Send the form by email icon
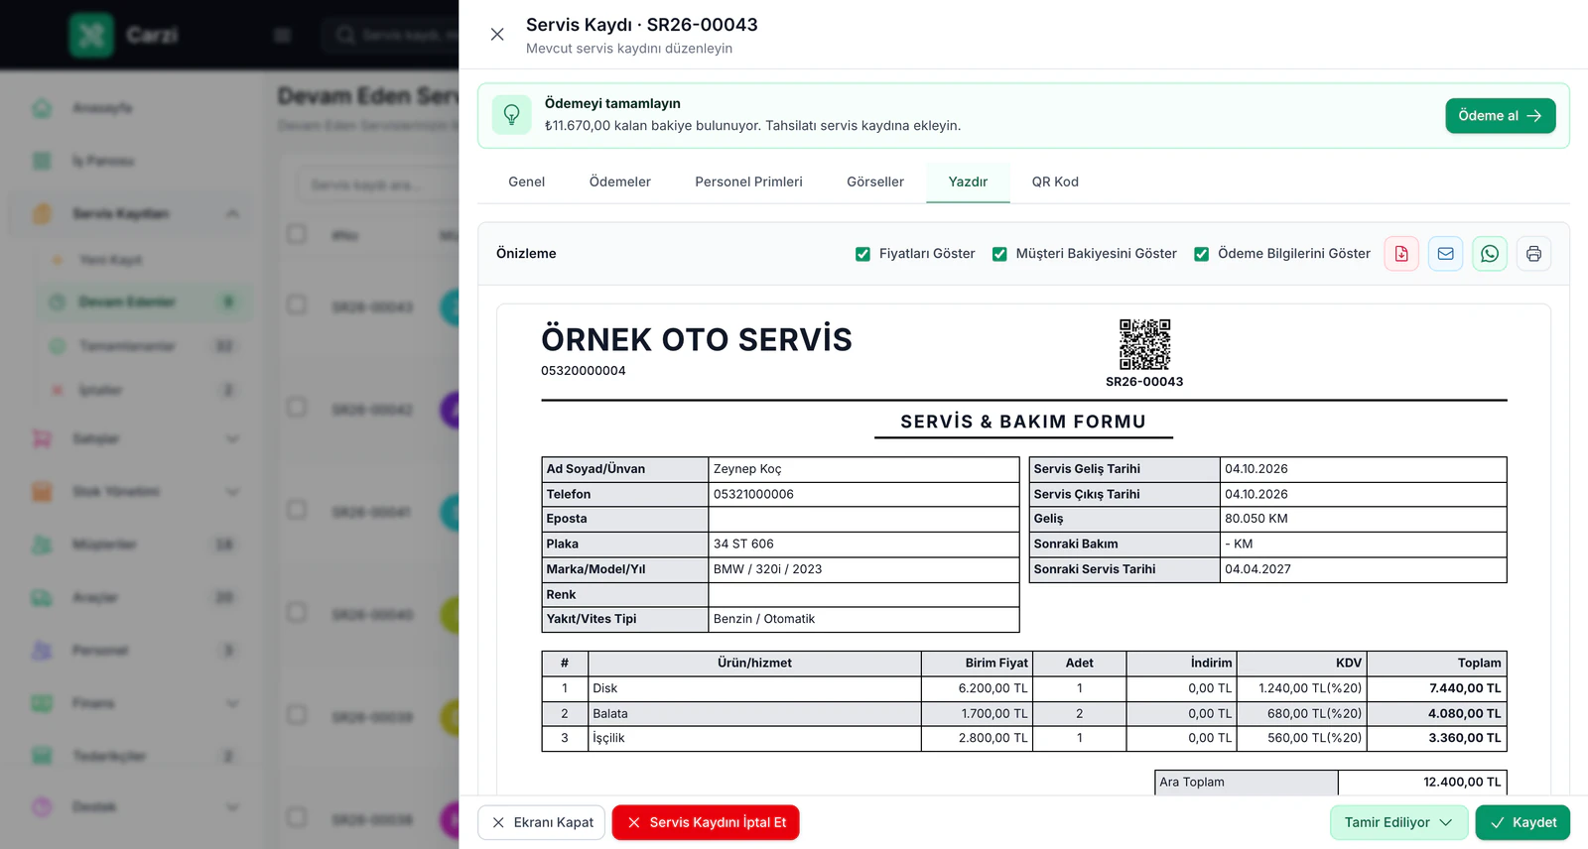Image resolution: width=1588 pixels, height=849 pixels. [x=1446, y=254]
